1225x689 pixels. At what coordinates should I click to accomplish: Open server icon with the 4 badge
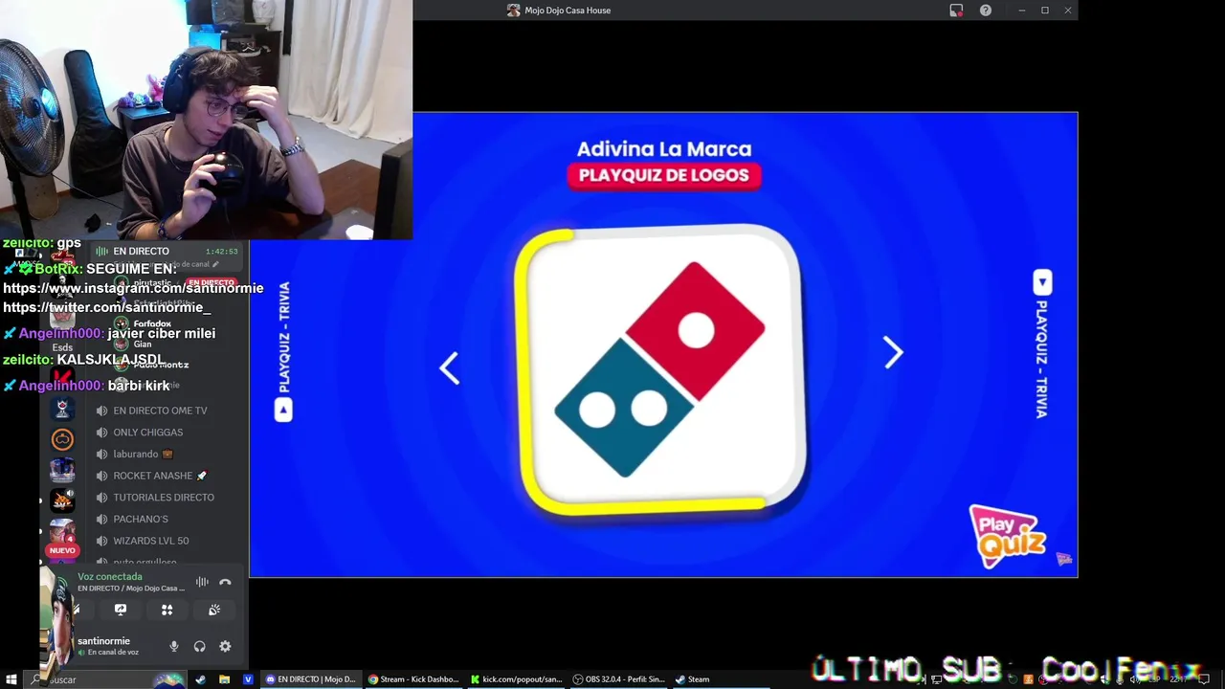62,531
